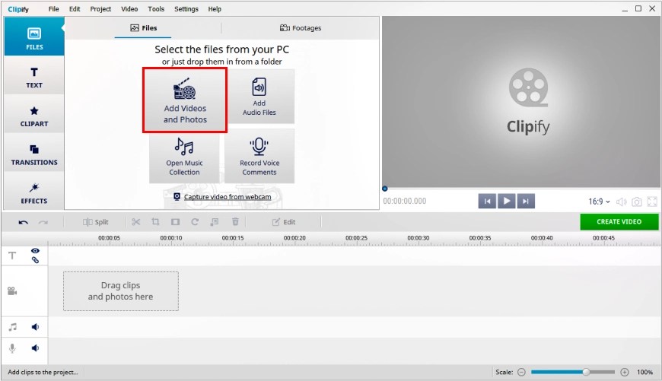Open the Text sidebar panel
Screen dimensions: 662x381
34,78
